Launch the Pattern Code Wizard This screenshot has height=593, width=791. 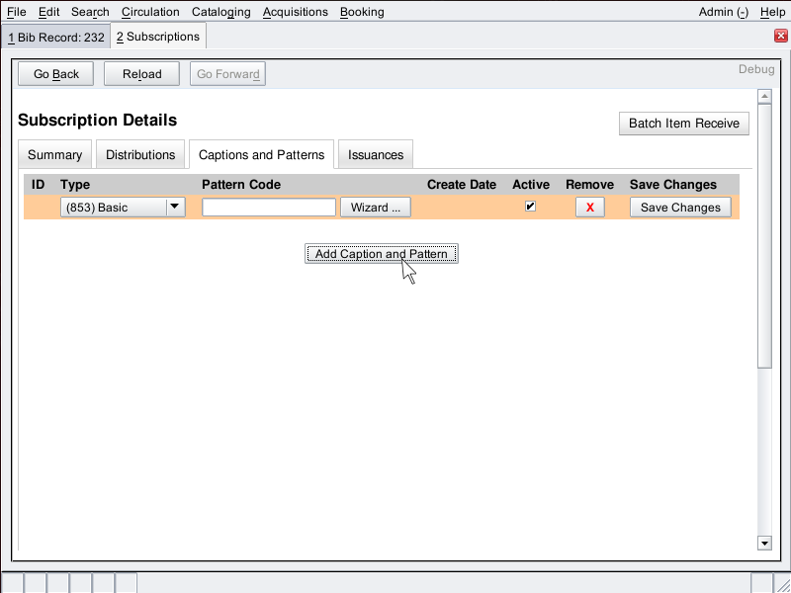[375, 208]
